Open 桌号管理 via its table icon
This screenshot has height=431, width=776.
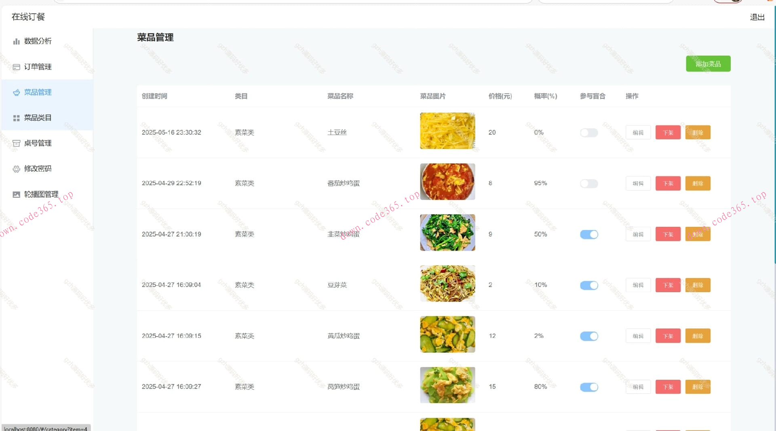(x=16, y=143)
